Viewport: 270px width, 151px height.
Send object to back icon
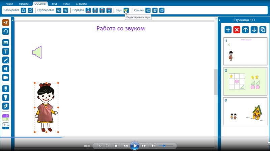point(88,10)
